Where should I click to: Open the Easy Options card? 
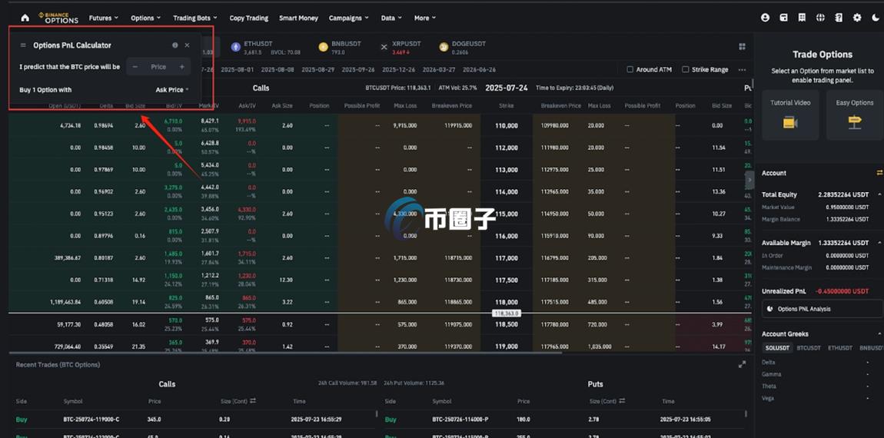pyautogui.click(x=855, y=115)
